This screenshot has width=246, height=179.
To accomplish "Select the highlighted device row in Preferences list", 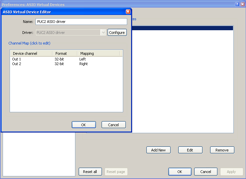I will [x=183, y=28].
